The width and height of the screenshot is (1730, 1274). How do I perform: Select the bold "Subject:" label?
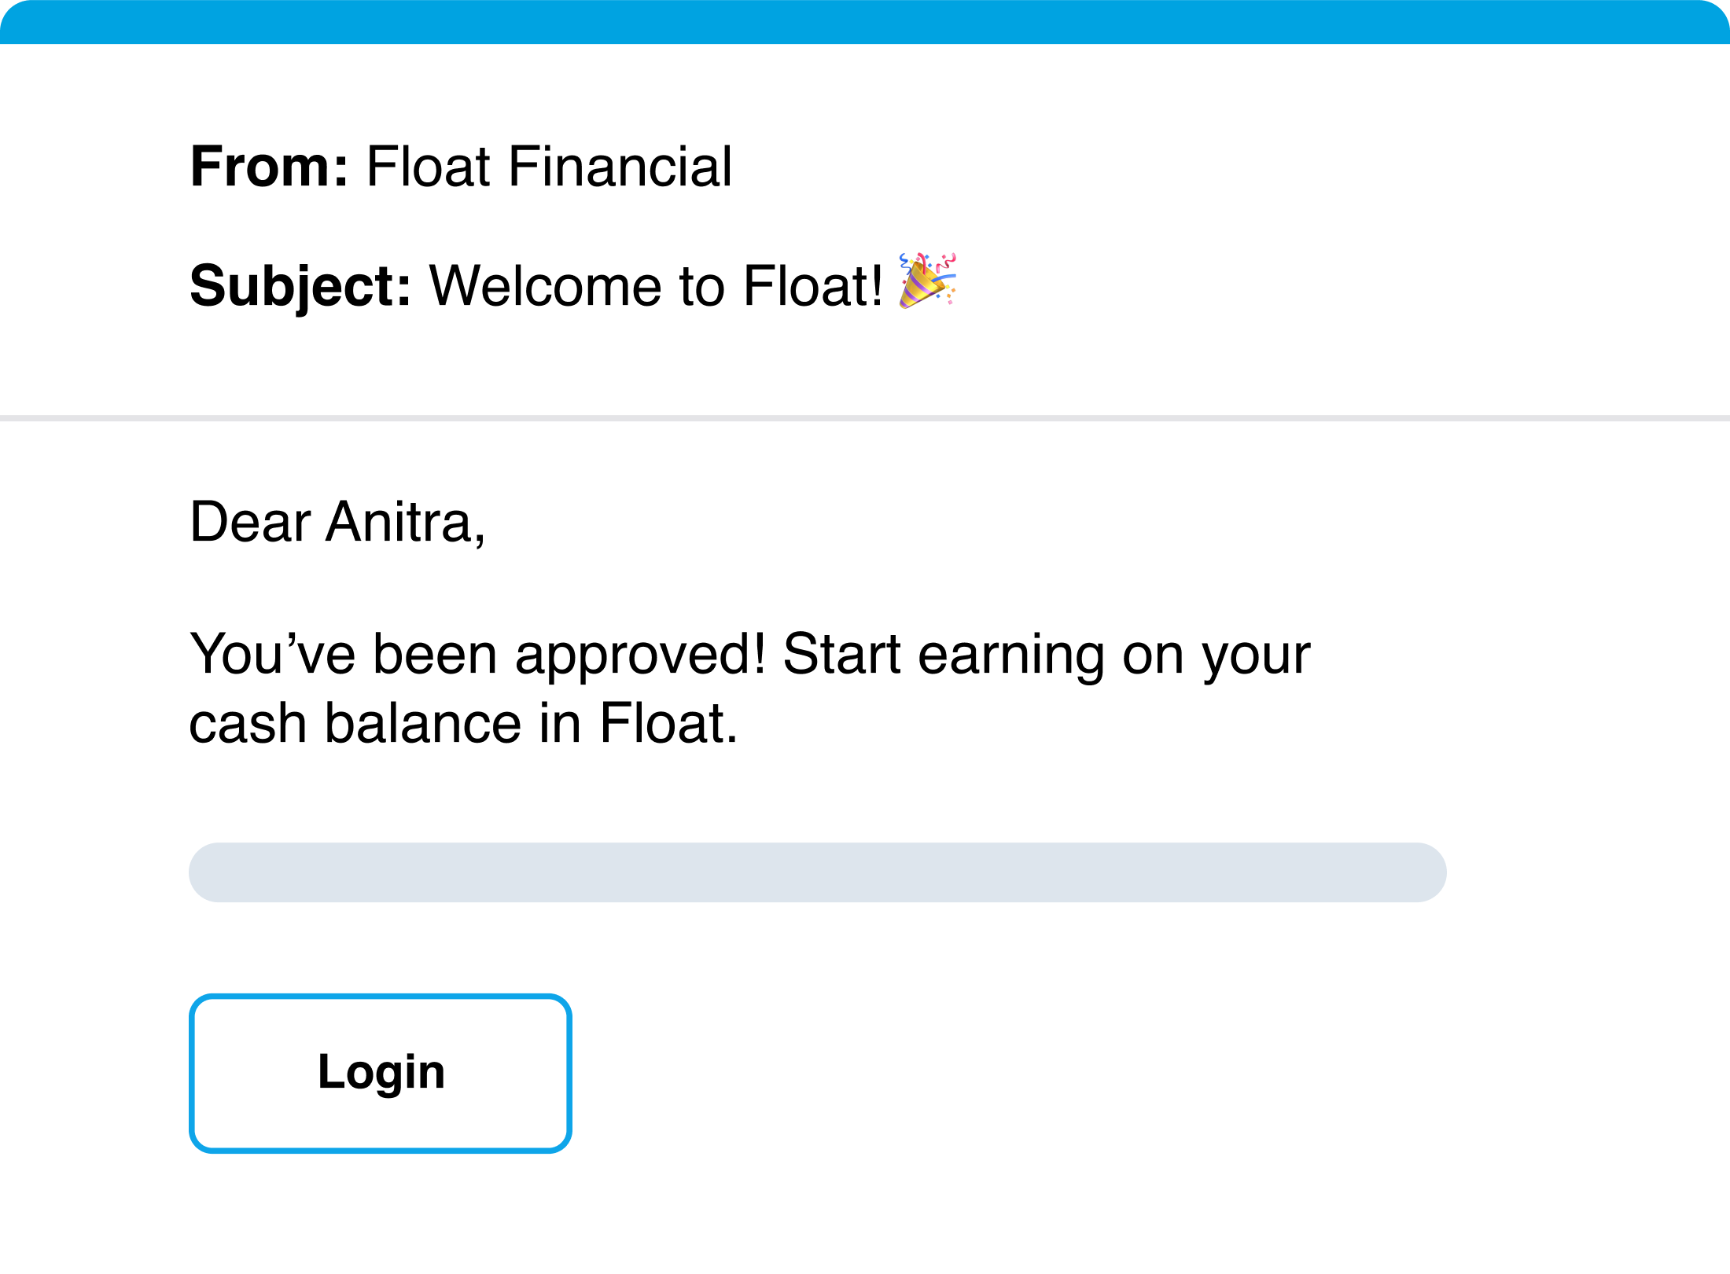(x=300, y=287)
